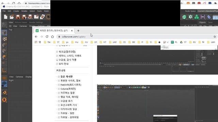
Task: Click the green MoGraph Cloner cubes icon
Action: point(197,17)
